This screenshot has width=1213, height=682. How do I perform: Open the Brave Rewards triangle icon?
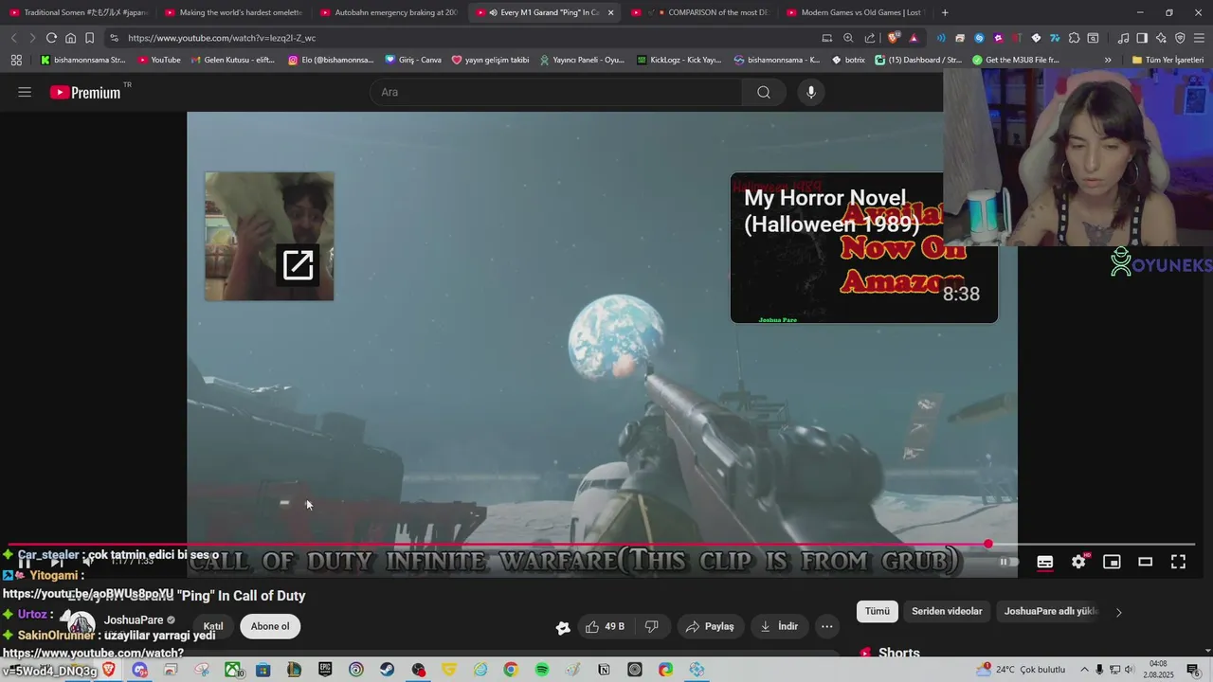click(x=914, y=38)
